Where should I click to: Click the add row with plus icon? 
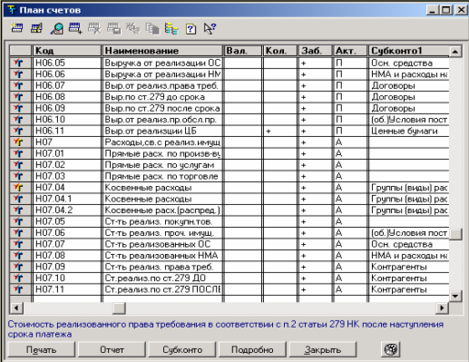coord(75,28)
